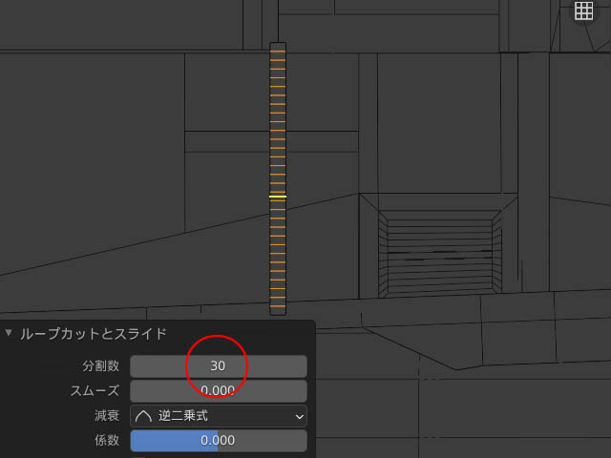Click the inverse-square falloff curve icon
Image resolution: width=611 pixels, height=458 pixels.
(x=143, y=416)
